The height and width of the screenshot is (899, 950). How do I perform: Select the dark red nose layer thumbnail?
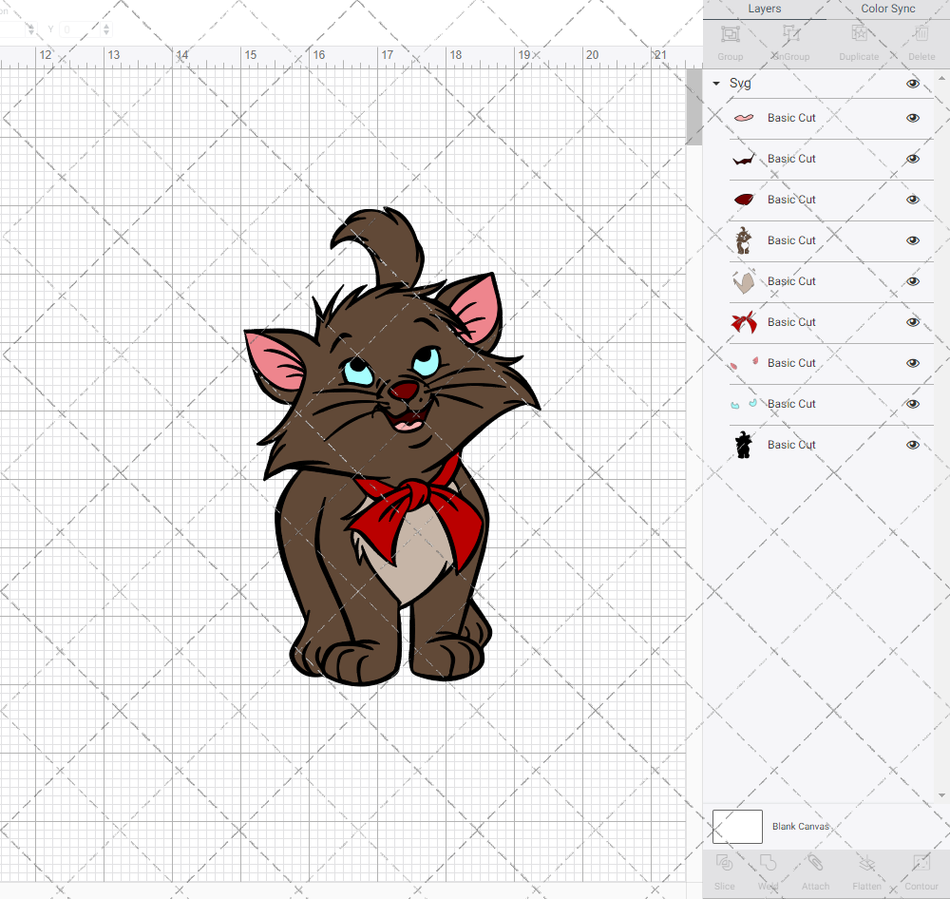(x=744, y=200)
